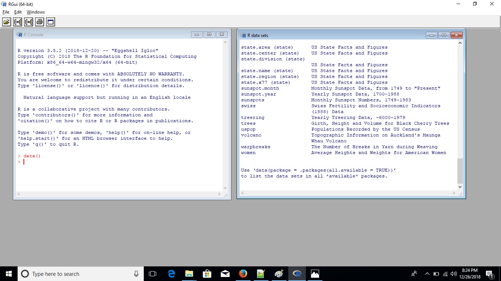Minimize the R data sets window
This screenshot has height=281, width=501.
(x=431, y=35)
